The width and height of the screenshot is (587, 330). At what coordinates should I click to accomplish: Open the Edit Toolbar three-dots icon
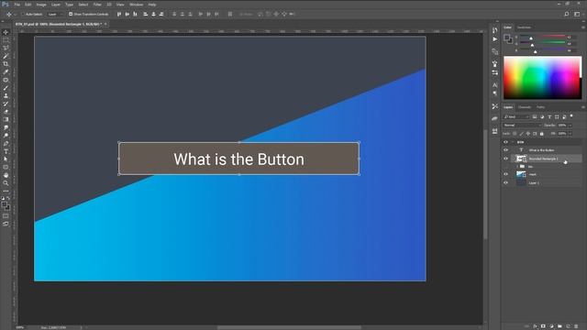point(6,191)
